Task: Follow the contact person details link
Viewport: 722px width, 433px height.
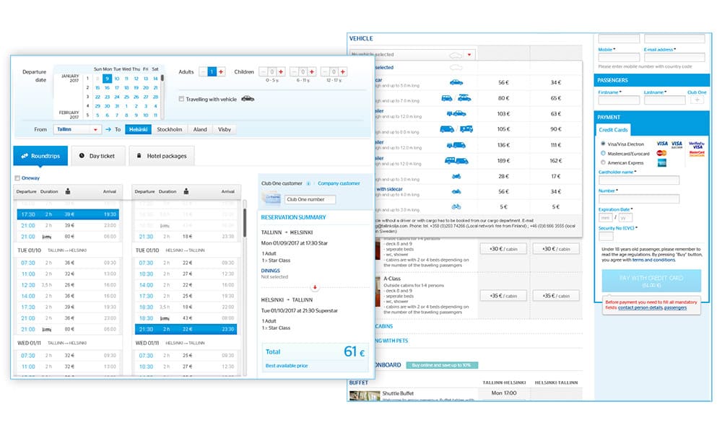Action: (640, 307)
